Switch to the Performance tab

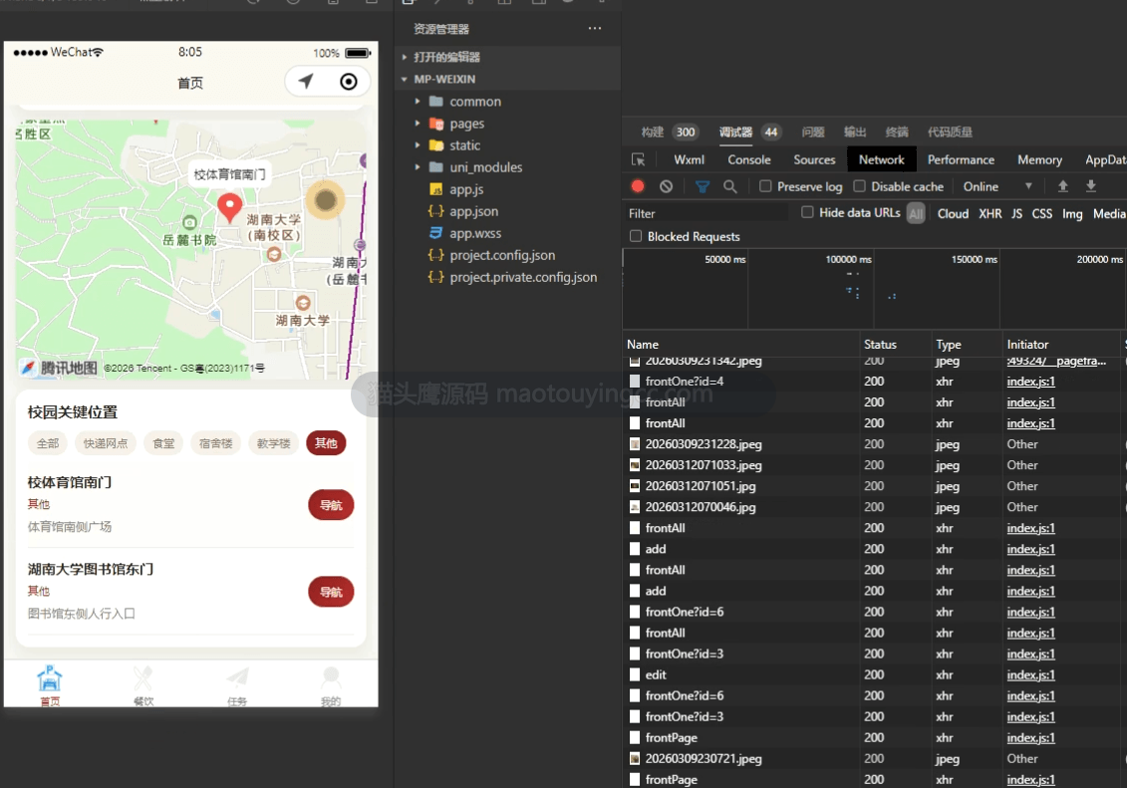pos(961,159)
